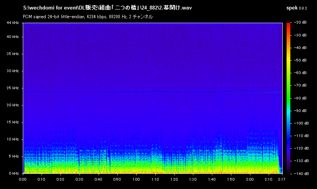Click the 15 kHz frequency axis label
The height and width of the screenshot is (189, 317).
(13, 122)
